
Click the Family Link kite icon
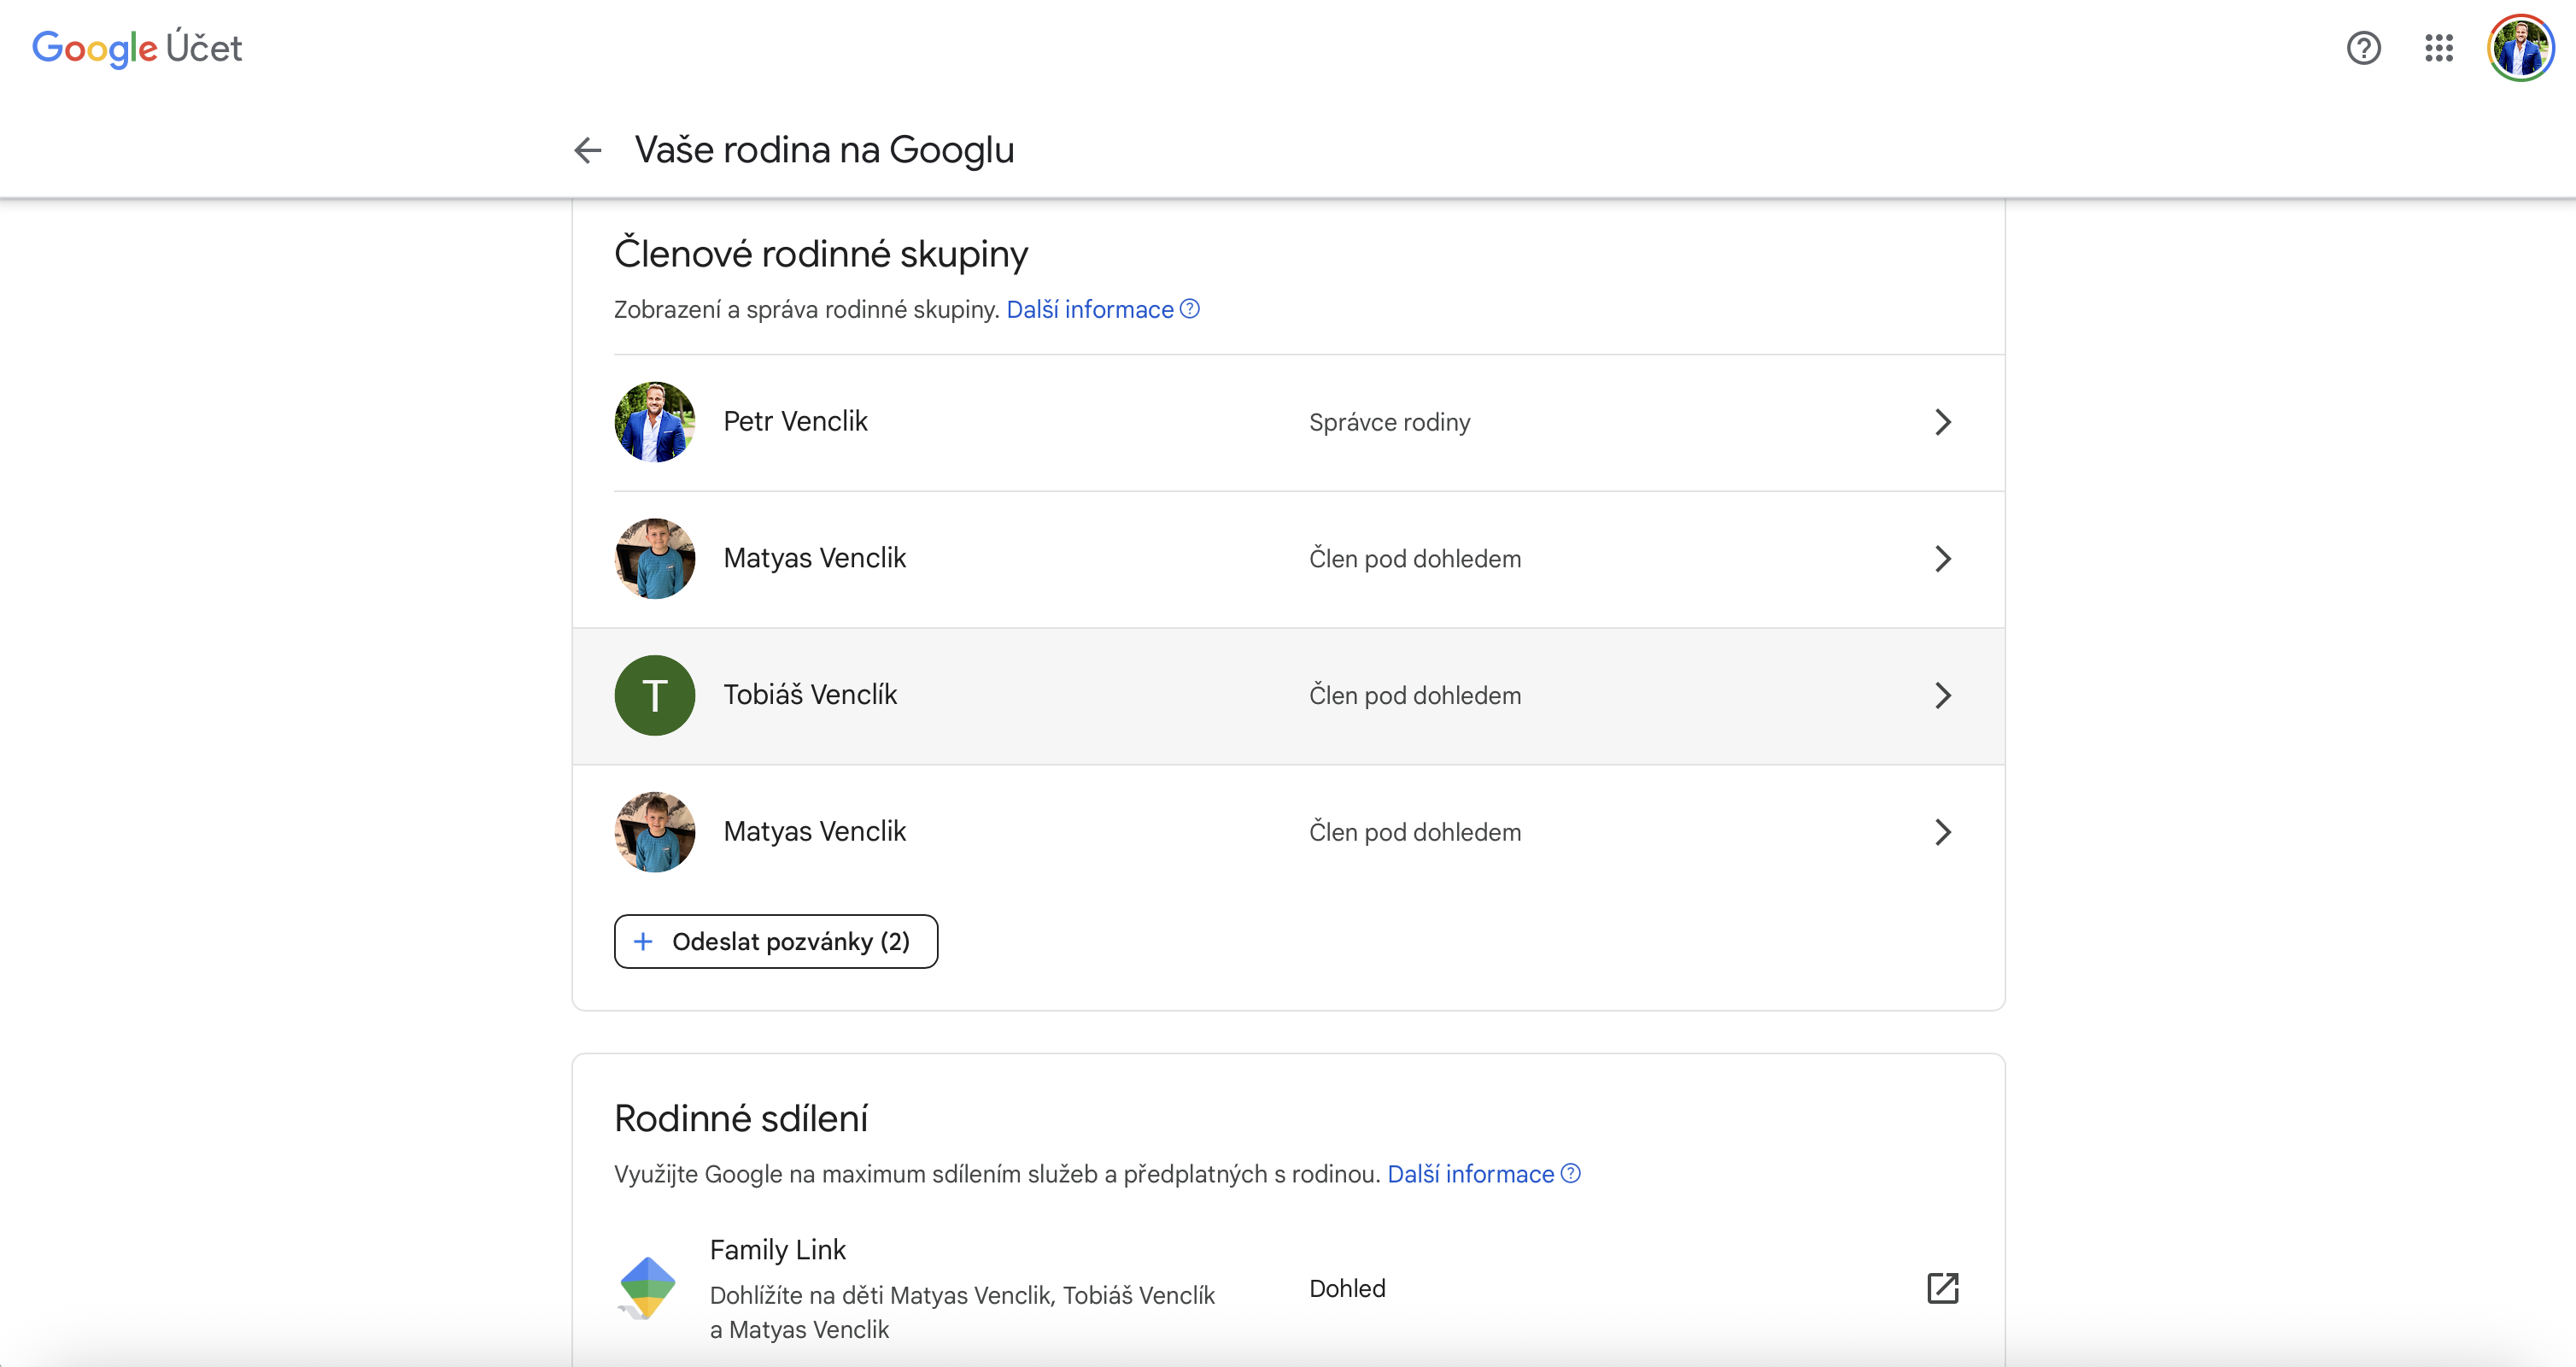pyautogui.click(x=647, y=1287)
